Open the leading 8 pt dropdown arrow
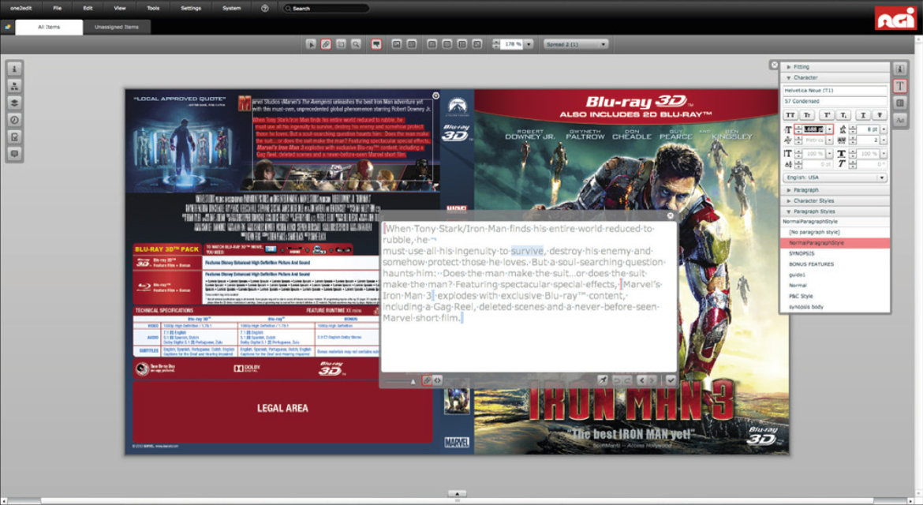This screenshot has height=505, width=923. coord(883,129)
